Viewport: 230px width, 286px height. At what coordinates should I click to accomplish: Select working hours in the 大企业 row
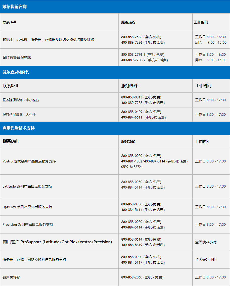pyautogui.click(x=210, y=115)
